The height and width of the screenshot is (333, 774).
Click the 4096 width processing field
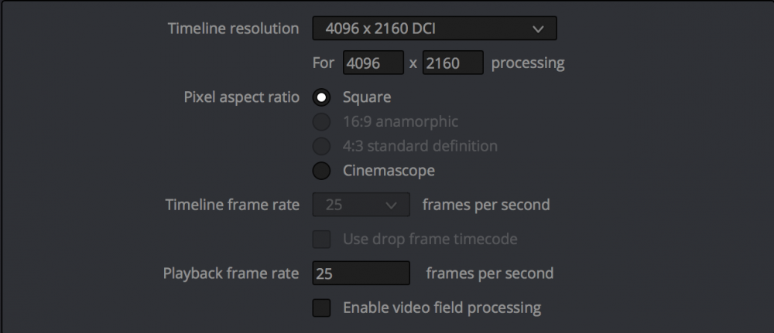[375, 63]
